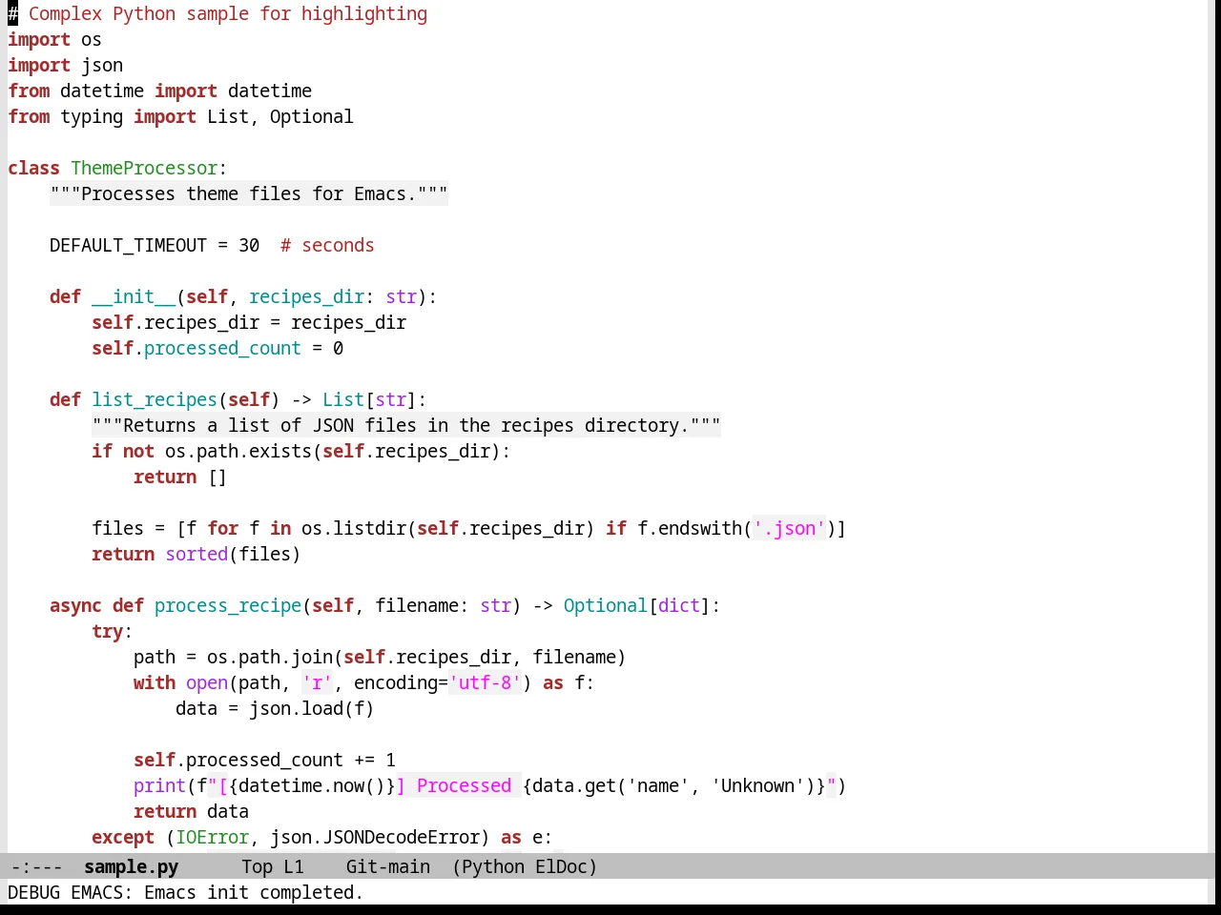This screenshot has height=915, width=1221.
Task: Click 'dict' type in Optional annotation
Action: pos(679,605)
